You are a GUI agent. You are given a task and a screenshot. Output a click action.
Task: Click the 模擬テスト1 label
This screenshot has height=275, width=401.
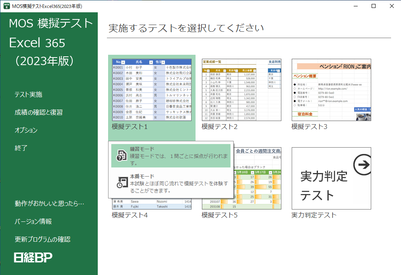click(130, 127)
